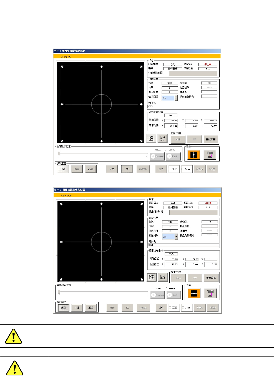The image size is (274, 379).
Task: Jog camera right with right arrow in 手动 window
Action: 142,242
